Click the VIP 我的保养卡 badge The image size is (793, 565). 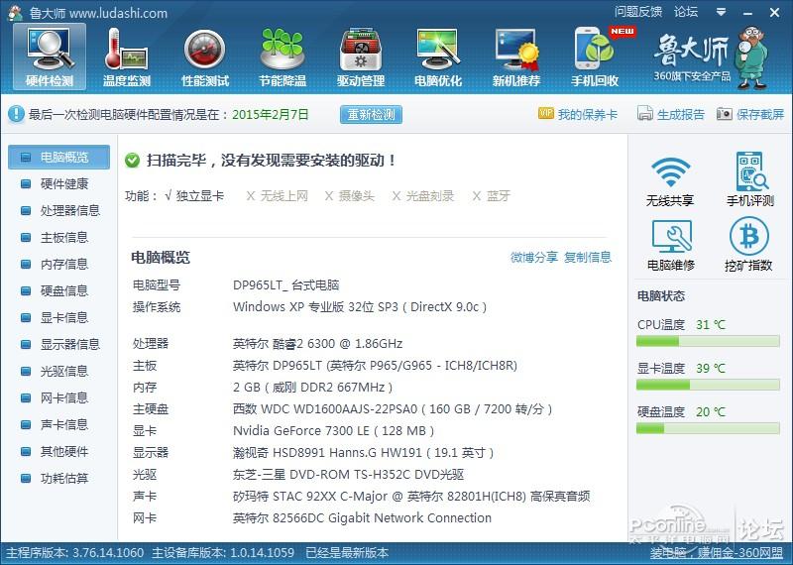coord(546,113)
